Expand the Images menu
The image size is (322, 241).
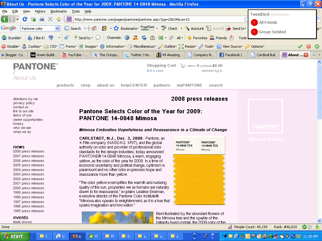tap(88, 46)
